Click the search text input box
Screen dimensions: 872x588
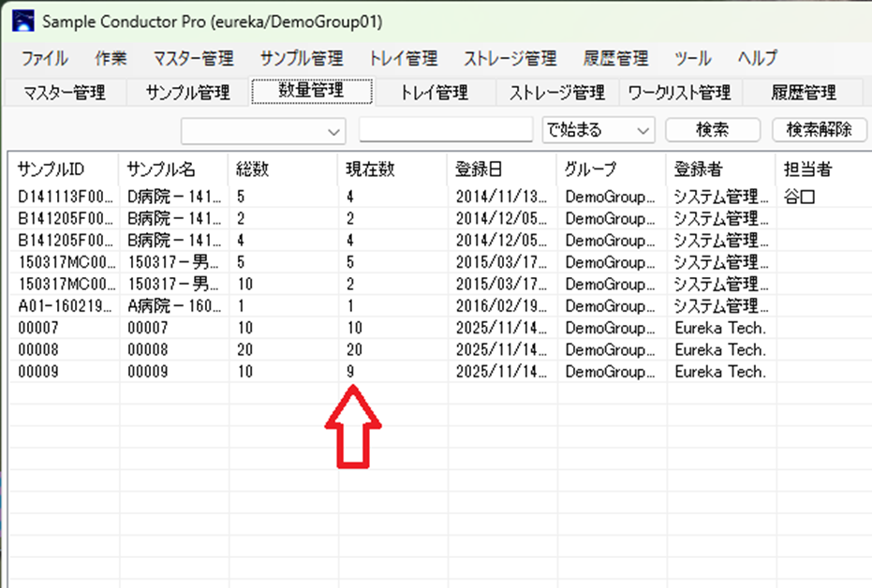tap(445, 130)
